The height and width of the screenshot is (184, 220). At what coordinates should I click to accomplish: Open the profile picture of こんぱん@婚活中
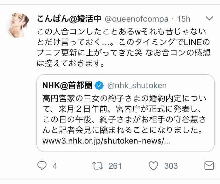click(x=18, y=25)
